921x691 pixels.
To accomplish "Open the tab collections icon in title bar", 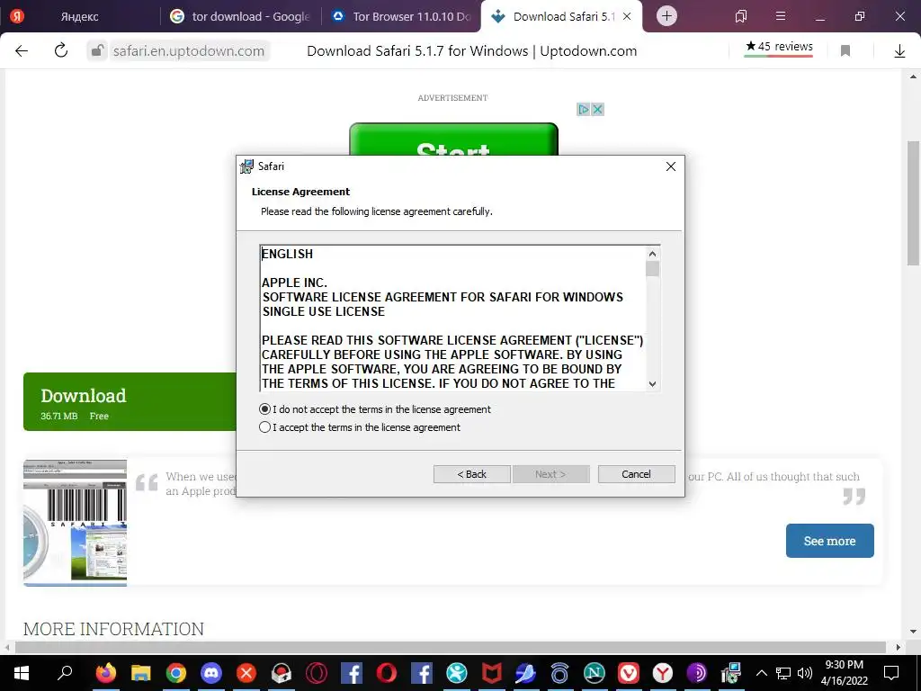I will [741, 16].
